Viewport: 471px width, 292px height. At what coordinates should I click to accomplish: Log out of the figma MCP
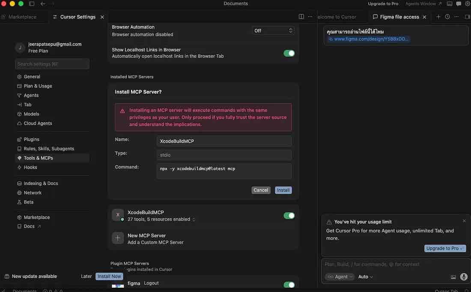click(x=151, y=283)
